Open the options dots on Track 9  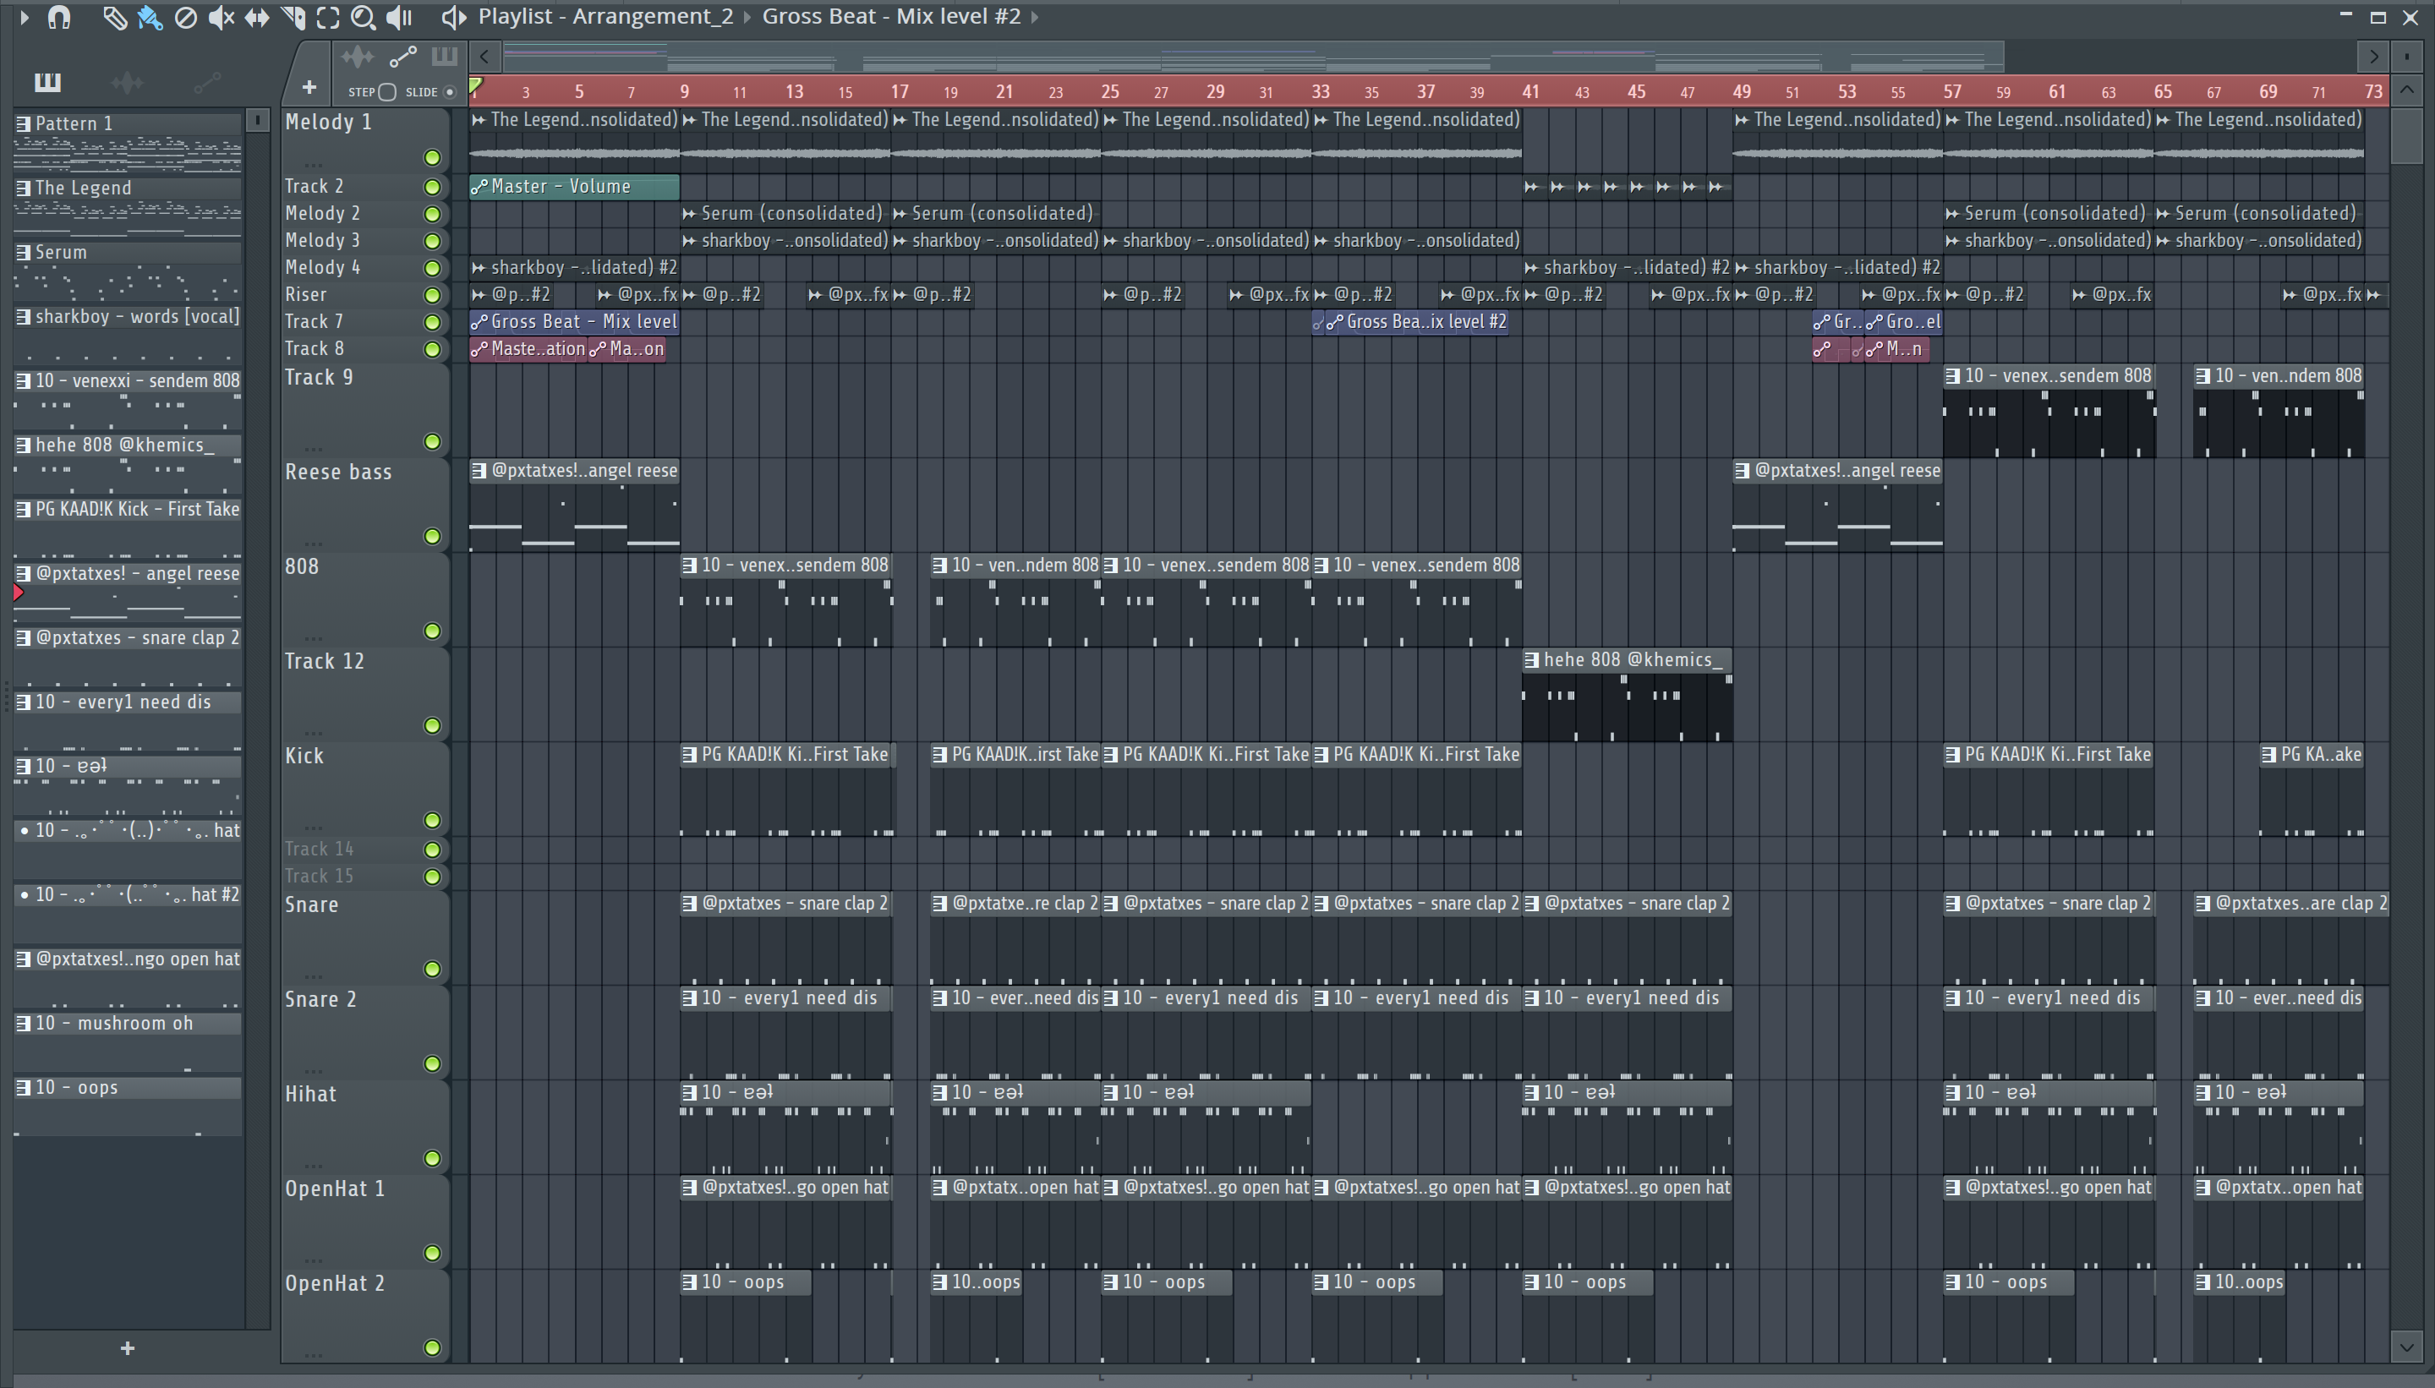(314, 448)
